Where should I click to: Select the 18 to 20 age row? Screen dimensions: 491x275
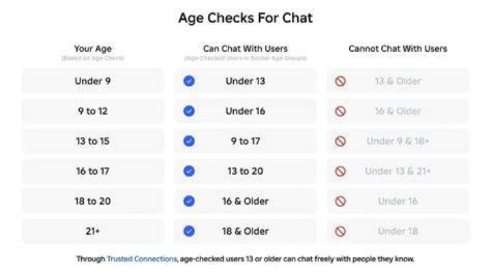[x=93, y=201]
